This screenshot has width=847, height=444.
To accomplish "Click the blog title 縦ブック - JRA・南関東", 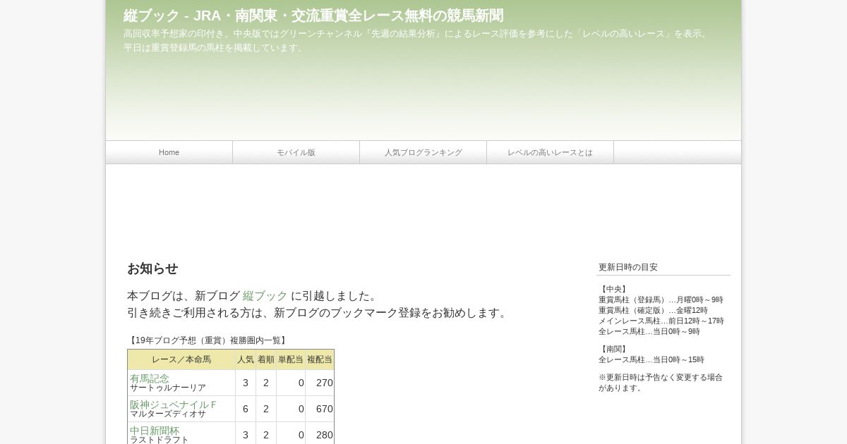I will tap(313, 16).
